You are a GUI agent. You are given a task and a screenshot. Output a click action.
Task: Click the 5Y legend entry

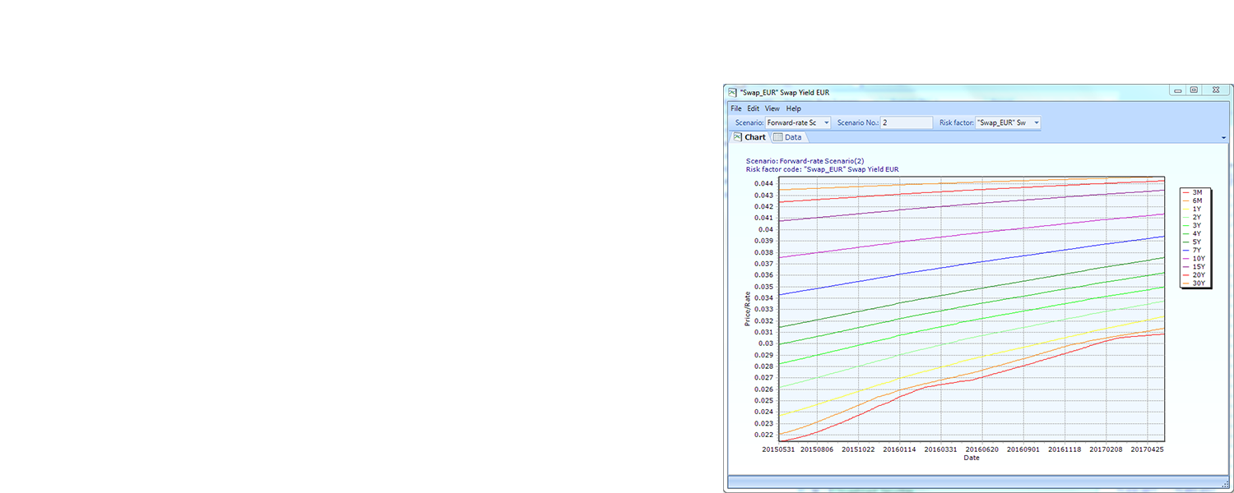point(1192,242)
